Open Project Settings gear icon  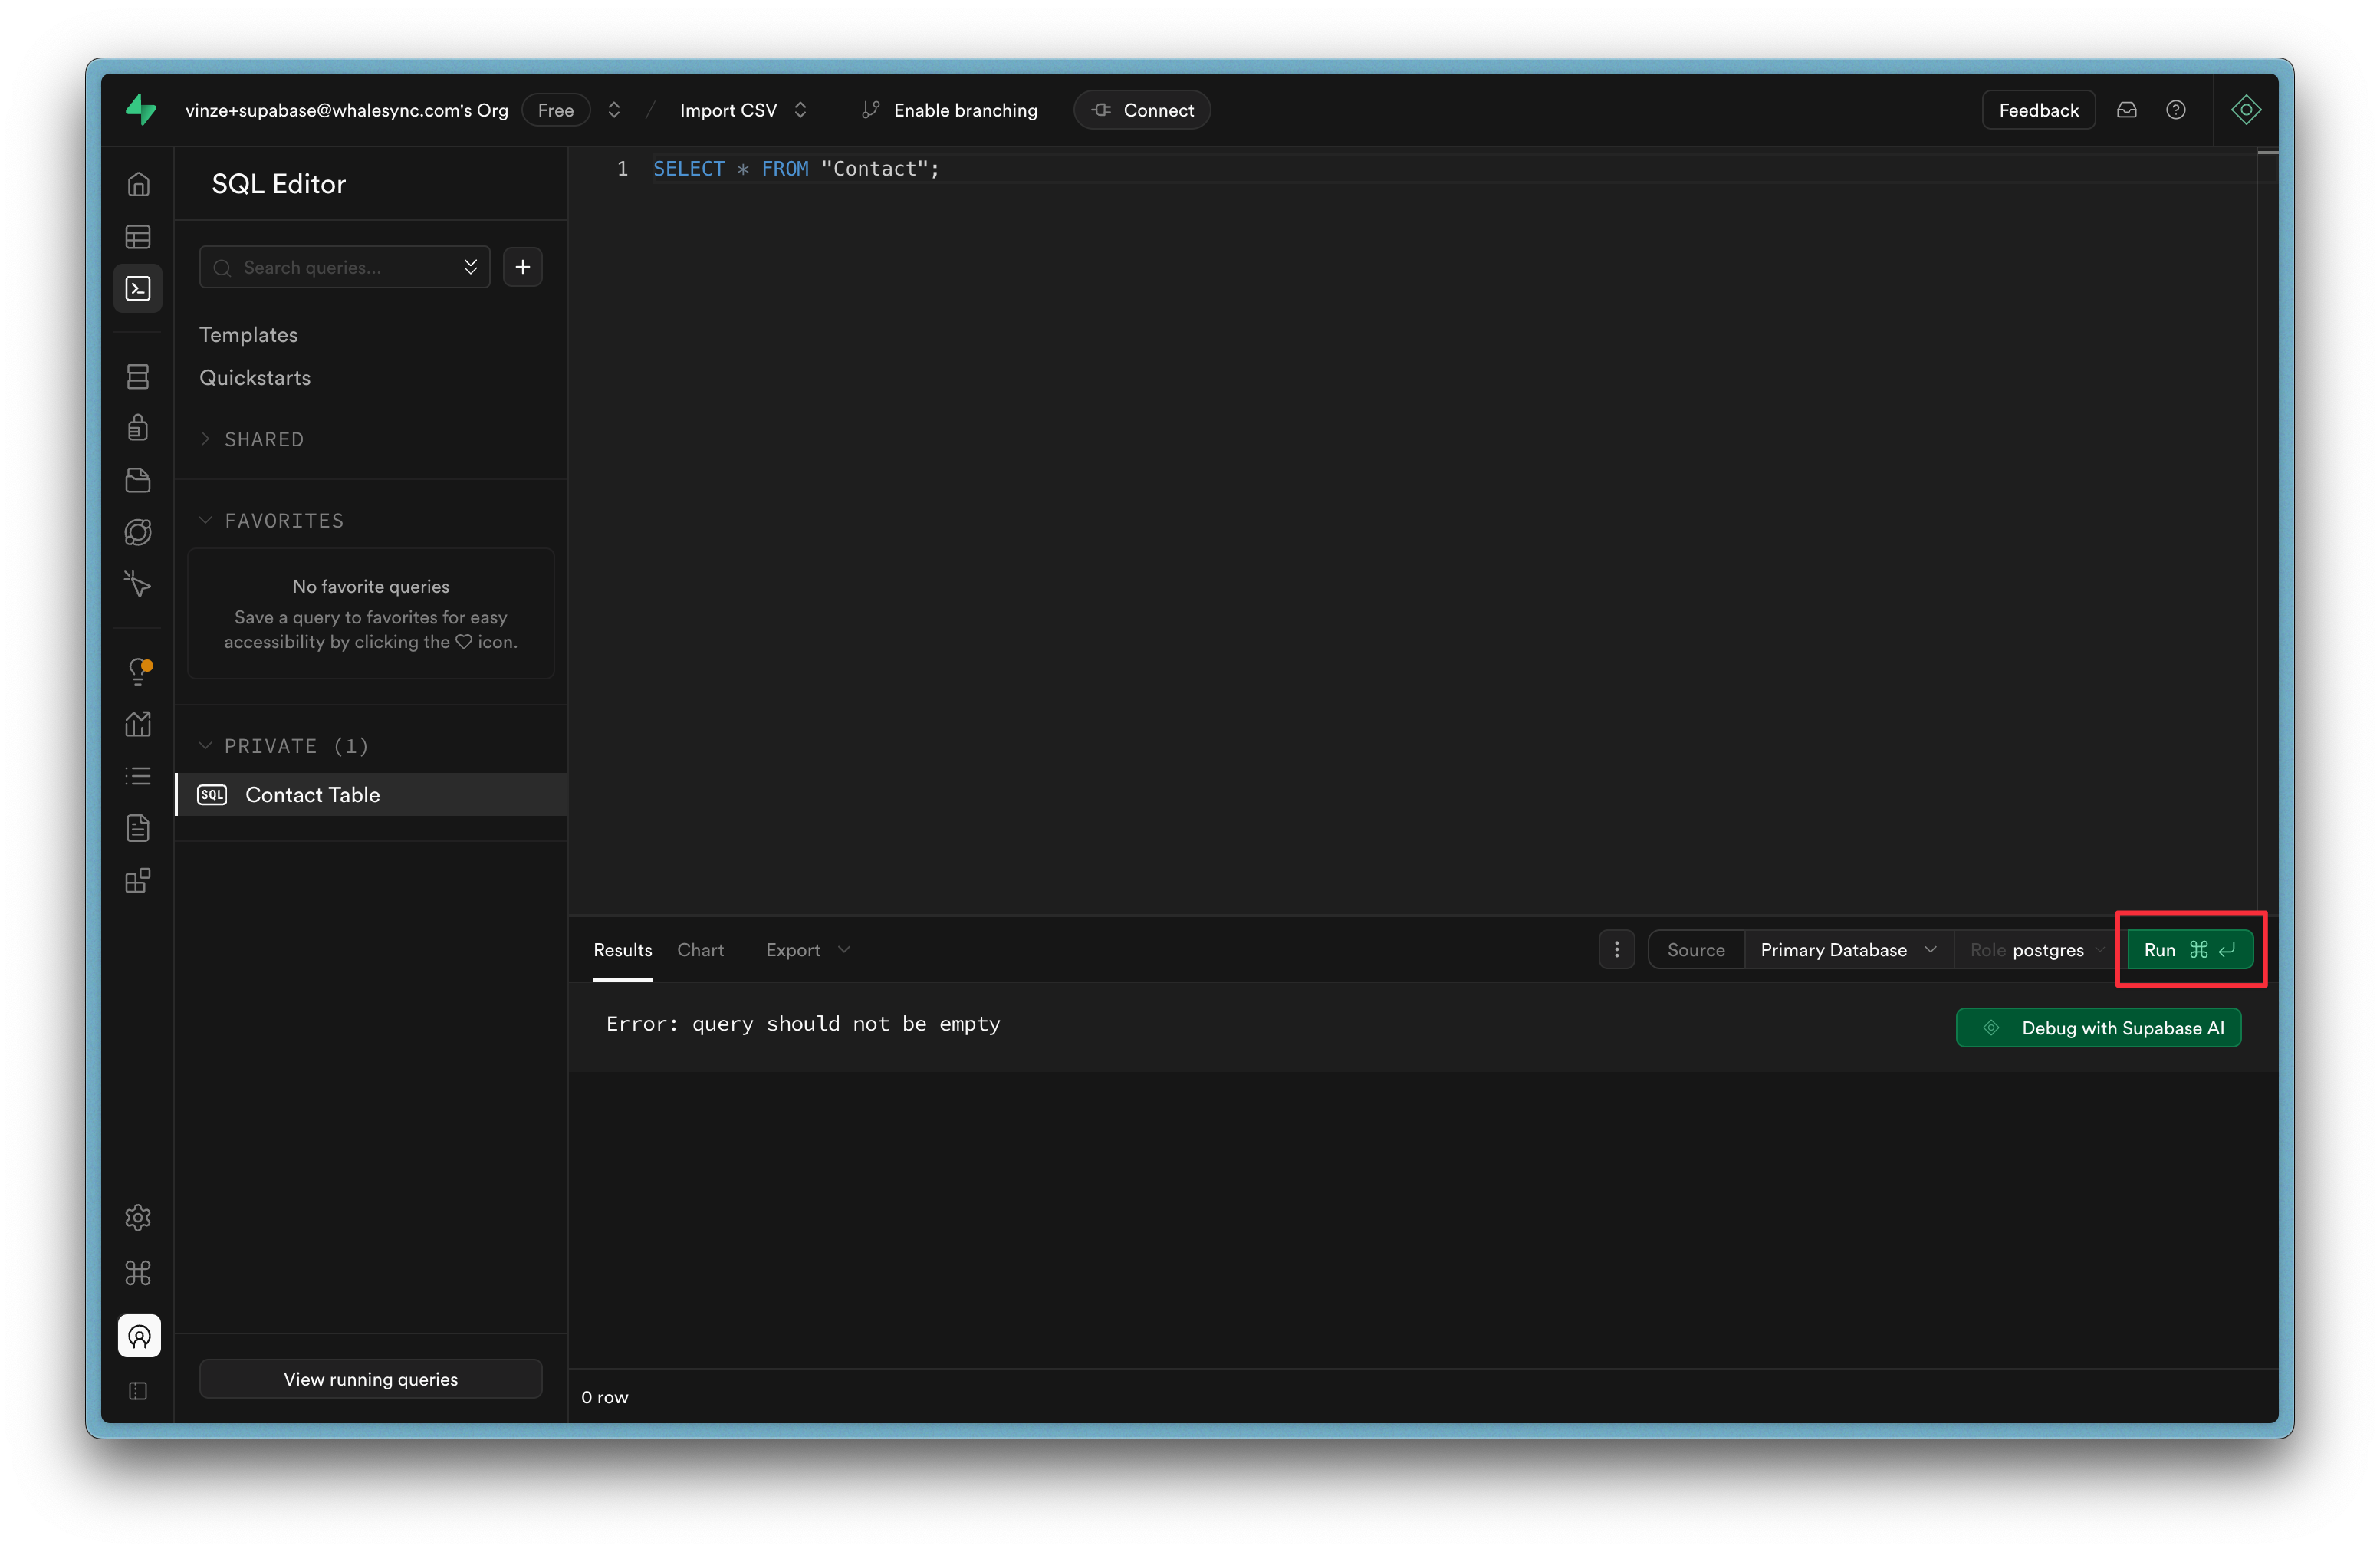[138, 1218]
